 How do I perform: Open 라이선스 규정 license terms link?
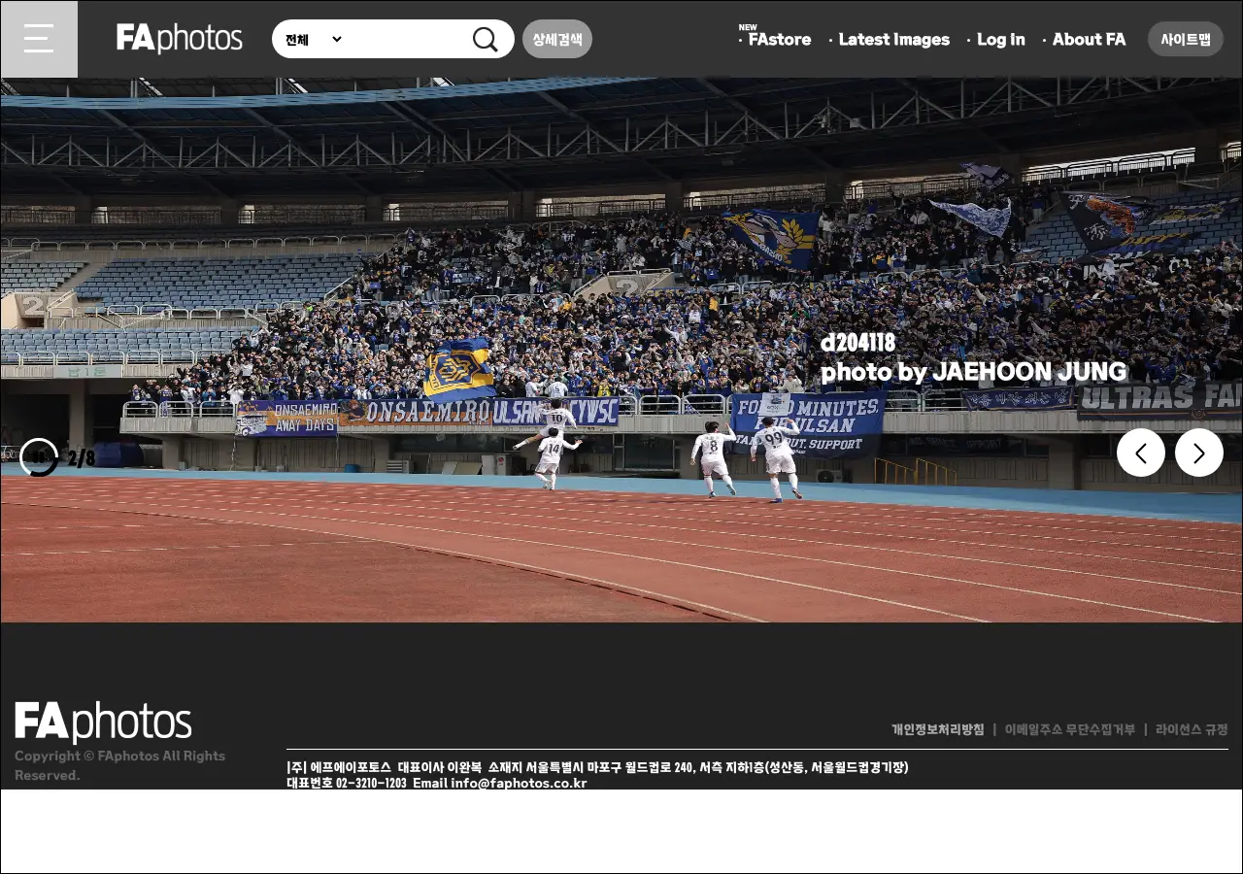coord(1192,729)
